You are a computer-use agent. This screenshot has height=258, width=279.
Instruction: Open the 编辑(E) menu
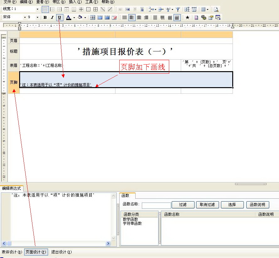(x=26, y=2)
